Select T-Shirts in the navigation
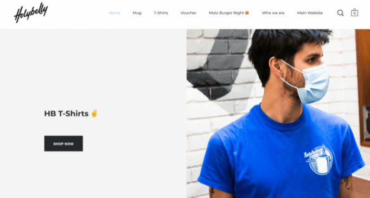The width and height of the screenshot is (370, 198). click(x=161, y=13)
